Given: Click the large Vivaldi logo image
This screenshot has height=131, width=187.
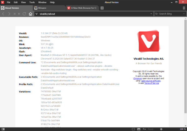Looking at the screenshot, I should (x=149, y=41).
